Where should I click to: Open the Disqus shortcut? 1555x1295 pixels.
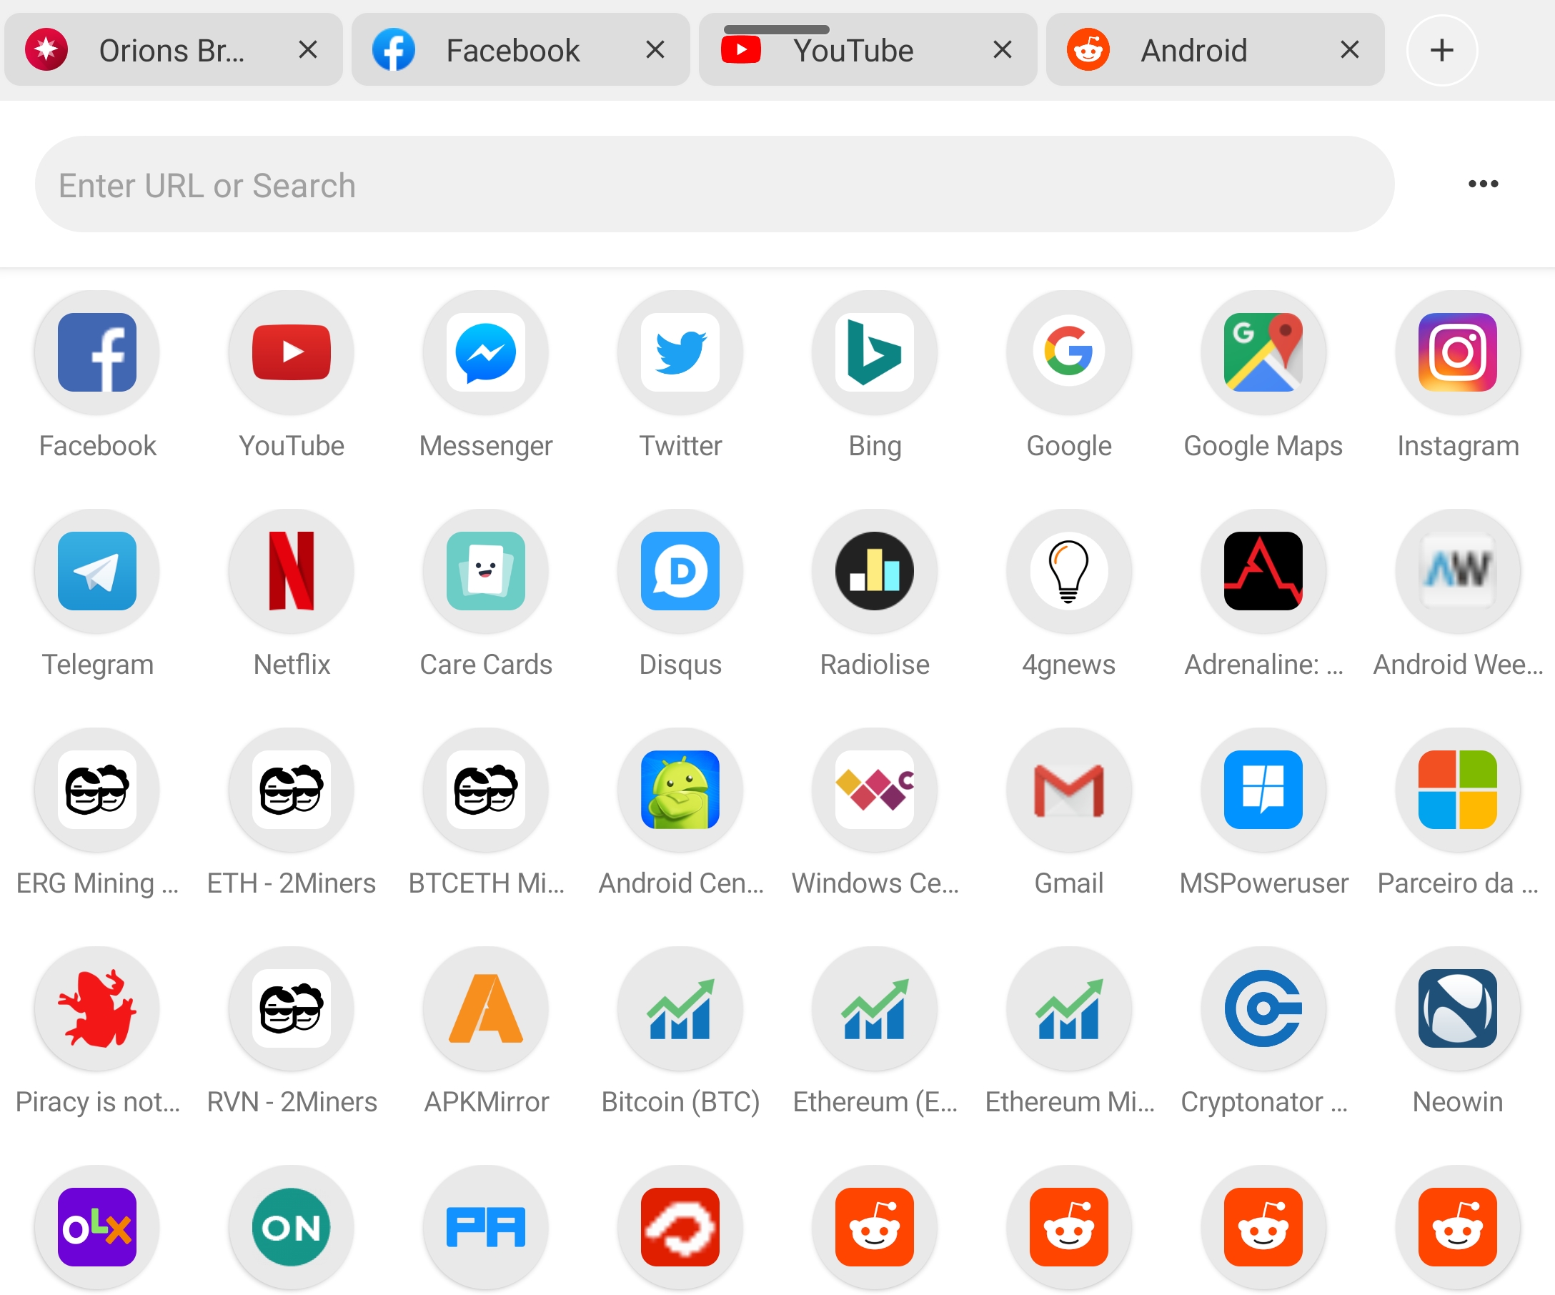(x=680, y=571)
